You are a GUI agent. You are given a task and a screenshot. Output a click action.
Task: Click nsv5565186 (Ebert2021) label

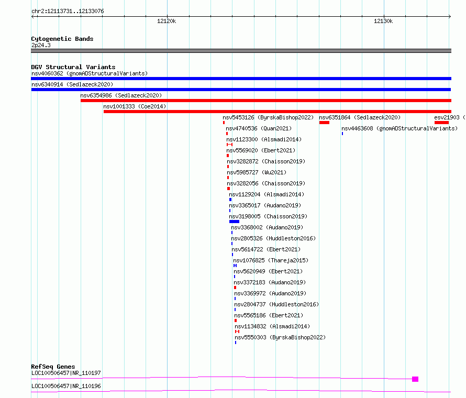[x=269, y=315]
